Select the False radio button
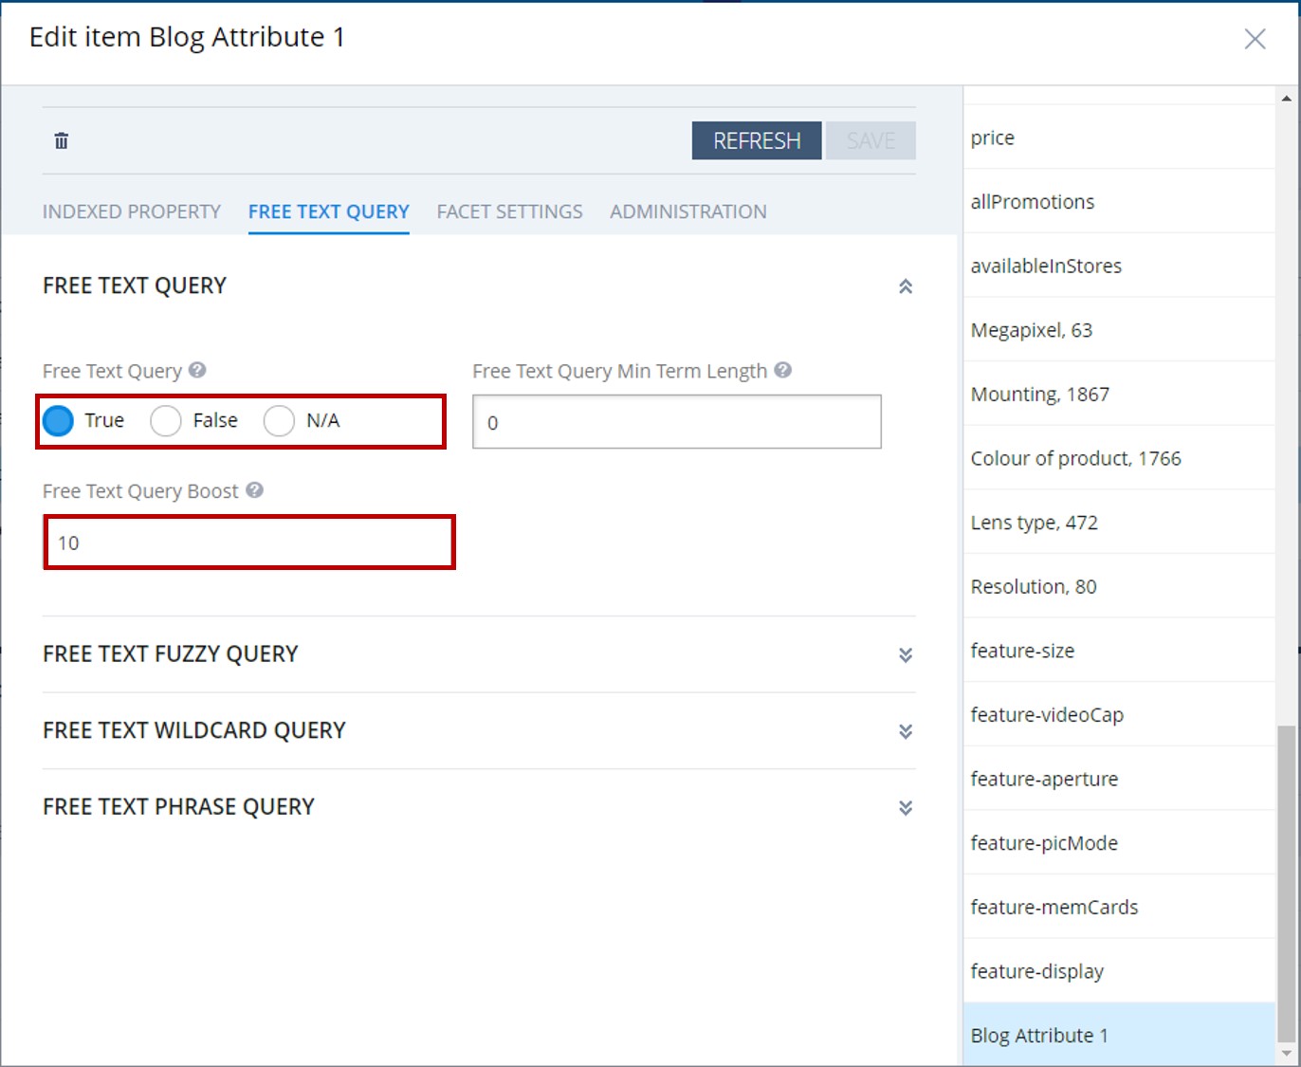 166,420
